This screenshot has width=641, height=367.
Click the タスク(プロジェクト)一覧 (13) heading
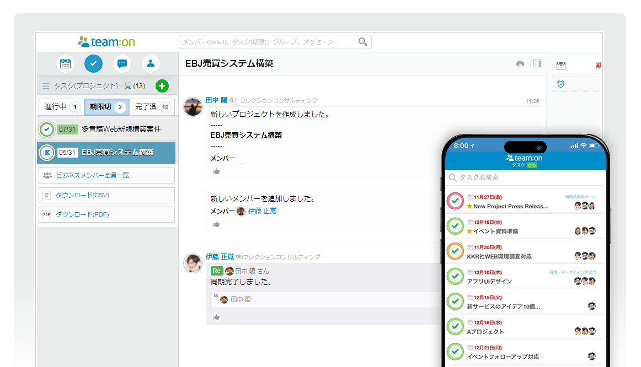pyautogui.click(x=99, y=86)
